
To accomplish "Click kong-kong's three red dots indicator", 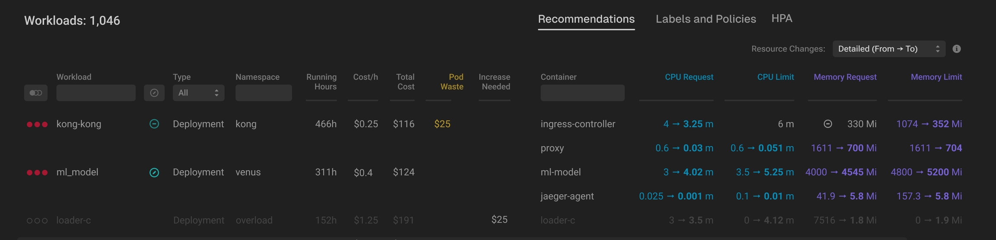I will click(37, 124).
